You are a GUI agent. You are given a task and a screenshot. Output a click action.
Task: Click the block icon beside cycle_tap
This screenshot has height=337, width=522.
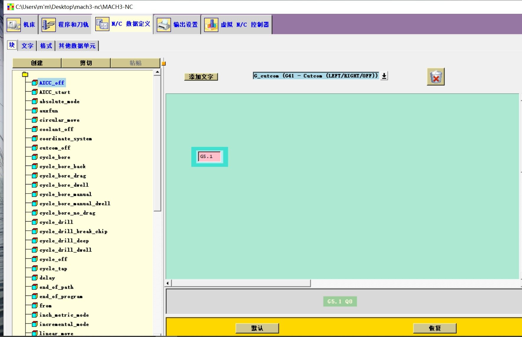point(35,268)
